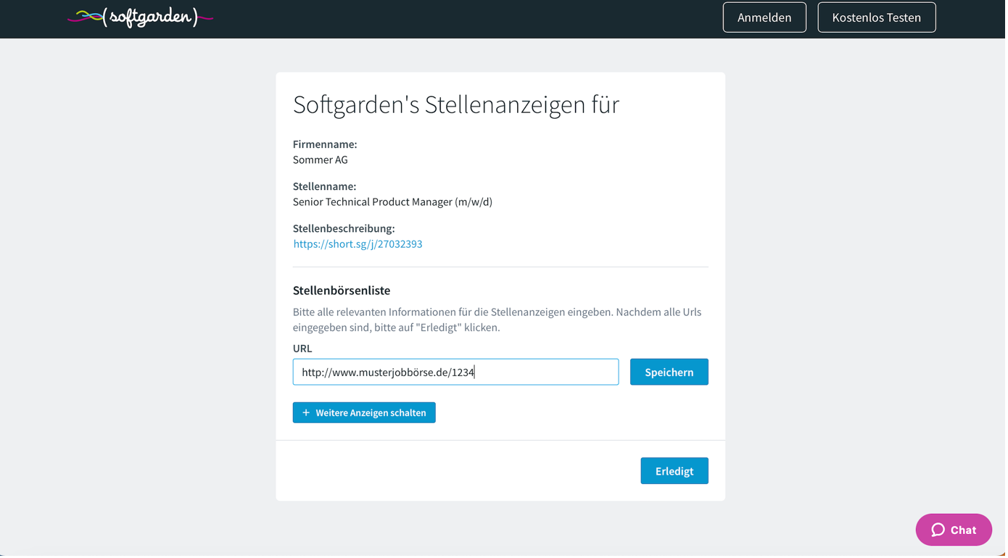Select the Senior Technical Product Manager text
Image resolution: width=1008 pixels, height=558 pixels.
pyautogui.click(x=392, y=202)
